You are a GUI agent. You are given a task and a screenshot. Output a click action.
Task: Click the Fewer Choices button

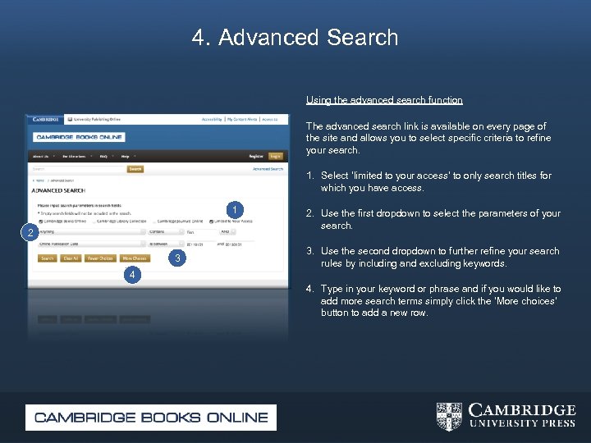[100, 258]
